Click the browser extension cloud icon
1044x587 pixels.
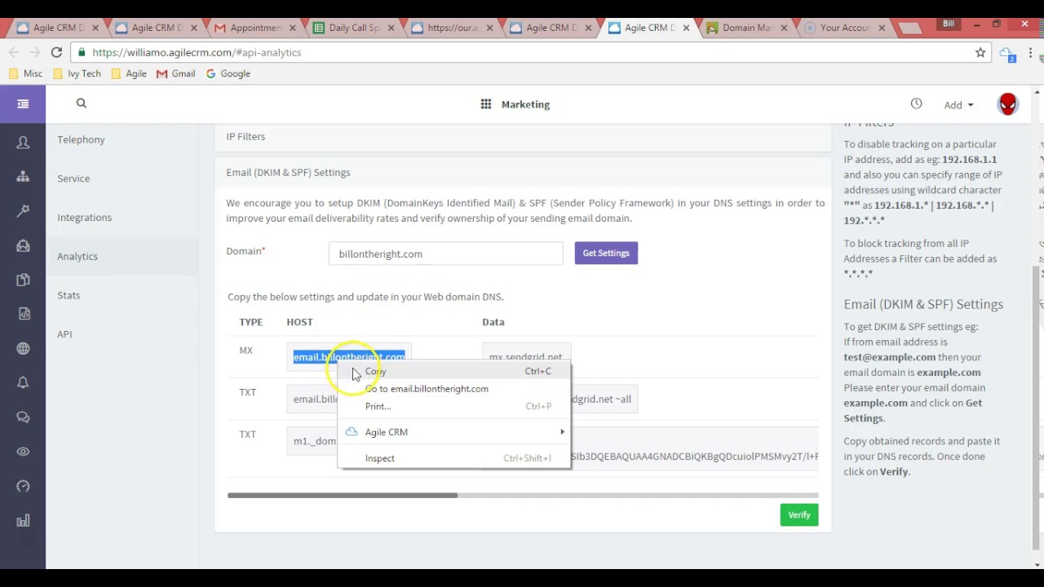[1008, 53]
